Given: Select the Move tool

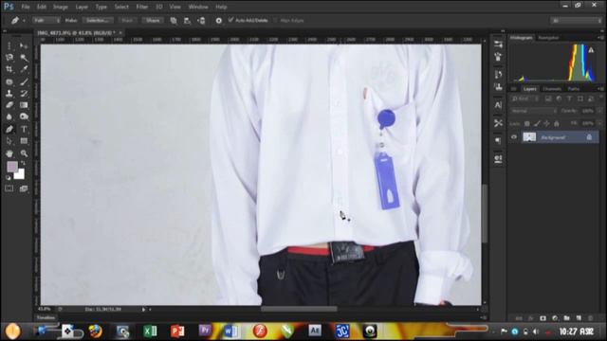Looking at the screenshot, I should 24,46.
